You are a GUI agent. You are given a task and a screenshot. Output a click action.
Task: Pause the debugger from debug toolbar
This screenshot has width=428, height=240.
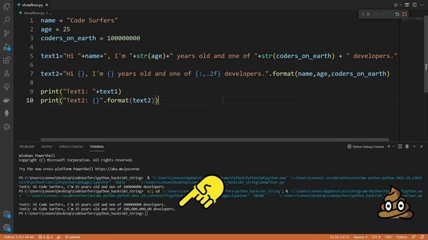tap(368, 14)
